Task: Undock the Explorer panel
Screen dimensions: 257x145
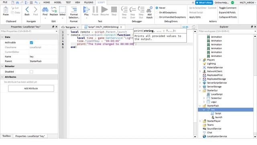Action: tap(252, 27)
